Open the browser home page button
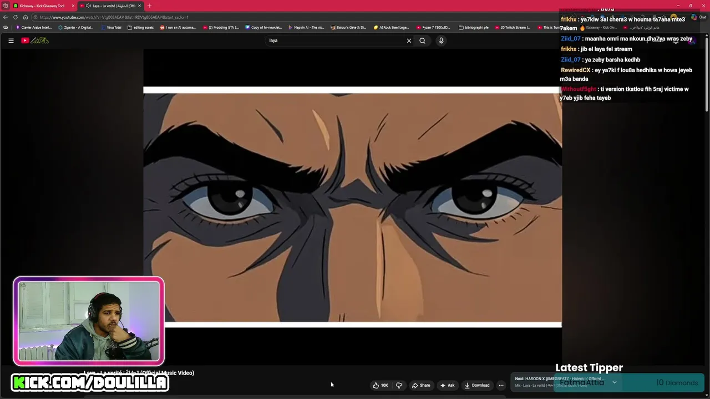 25,17
